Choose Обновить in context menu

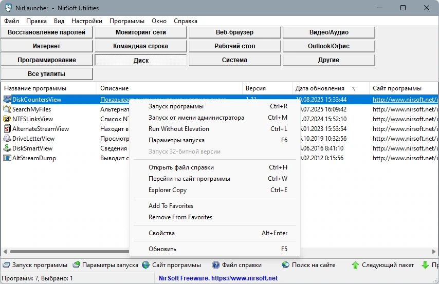pos(215,249)
